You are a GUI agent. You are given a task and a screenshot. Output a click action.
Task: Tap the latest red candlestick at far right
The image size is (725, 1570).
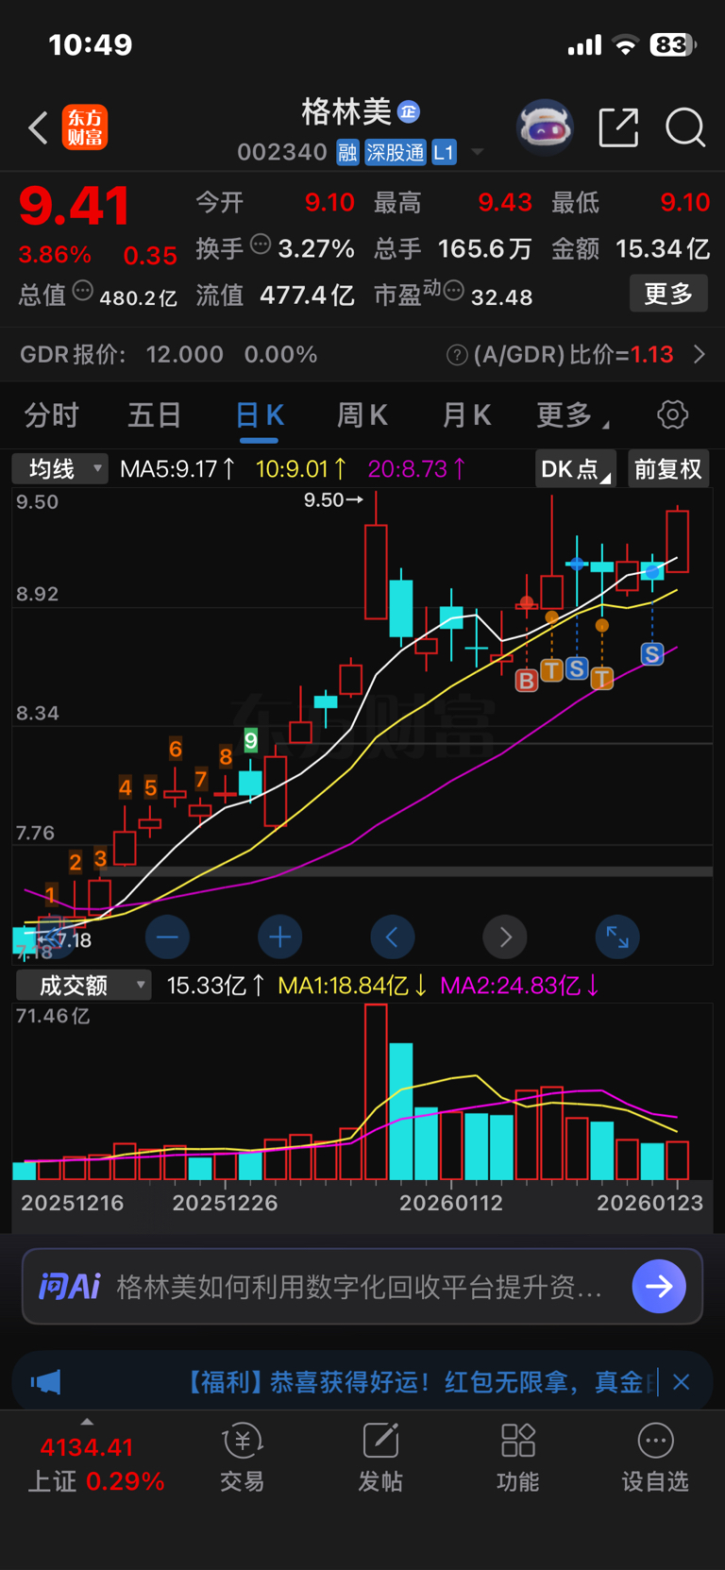[x=677, y=540]
